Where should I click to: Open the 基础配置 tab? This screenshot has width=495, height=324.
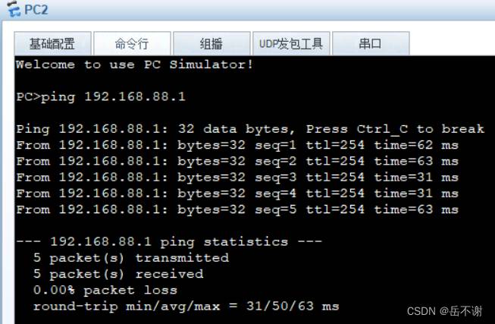coord(53,43)
